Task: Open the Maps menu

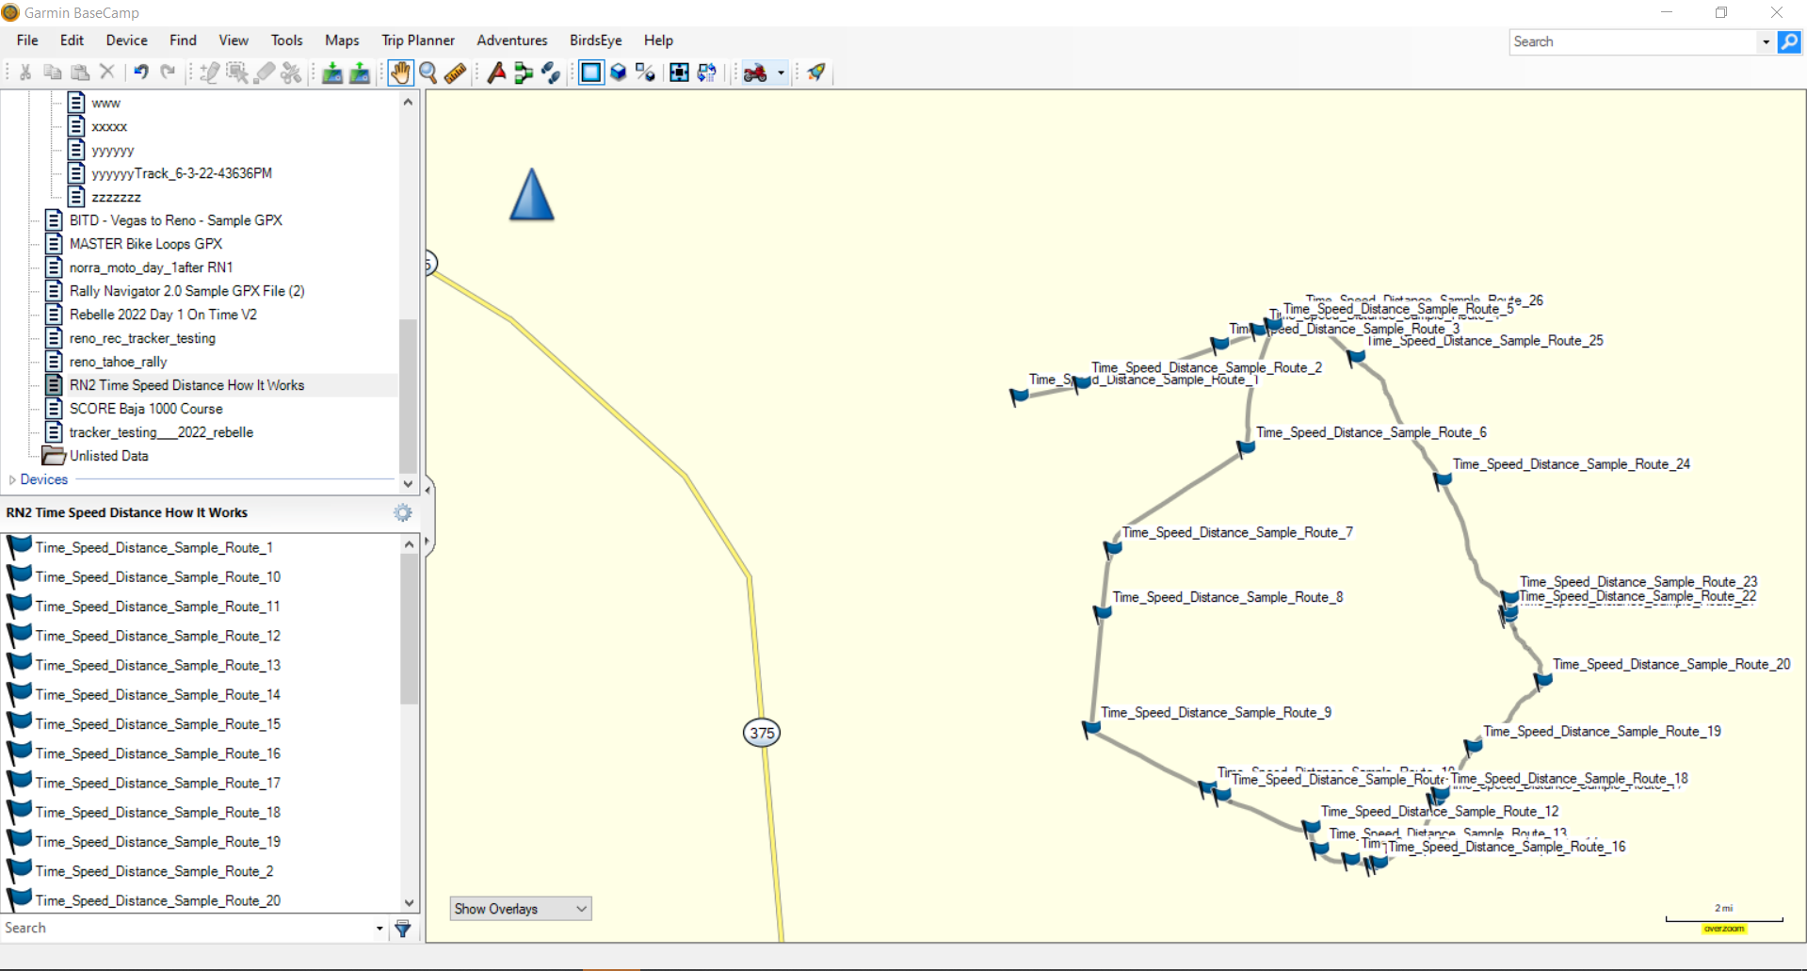Action: click(x=342, y=40)
